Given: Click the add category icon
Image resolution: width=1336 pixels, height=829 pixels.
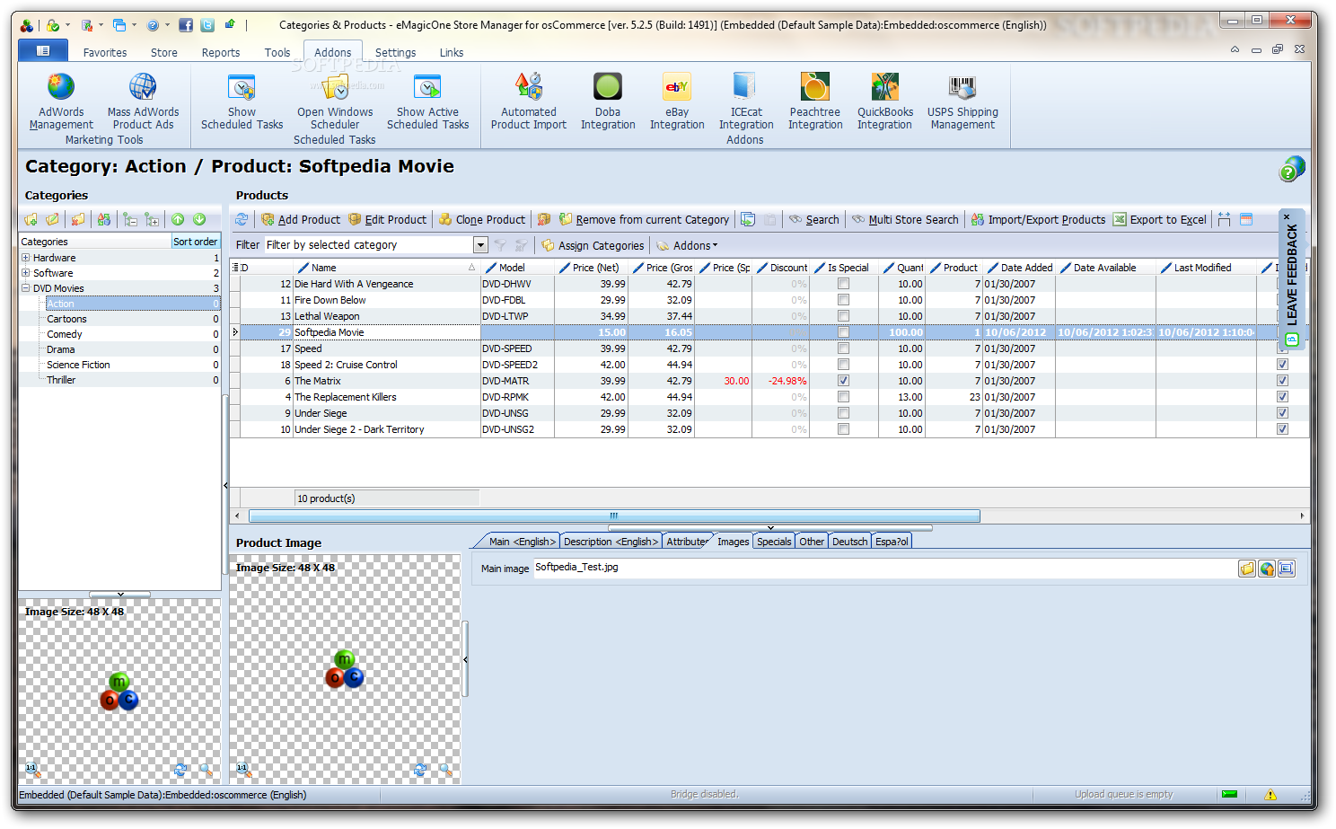Looking at the screenshot, I should pos(31,219).
